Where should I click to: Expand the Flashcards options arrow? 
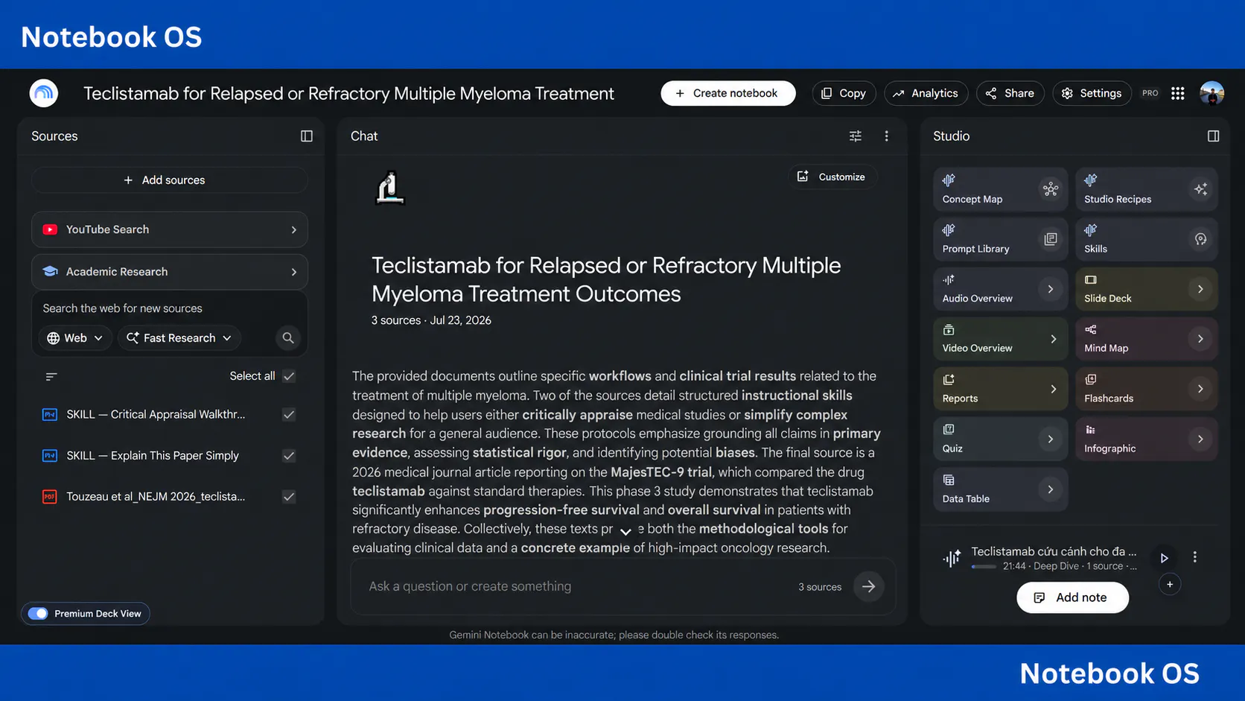[x=1200, y=389]
